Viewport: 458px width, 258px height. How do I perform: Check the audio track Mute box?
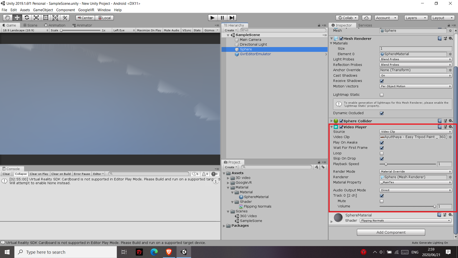point(382,201)
